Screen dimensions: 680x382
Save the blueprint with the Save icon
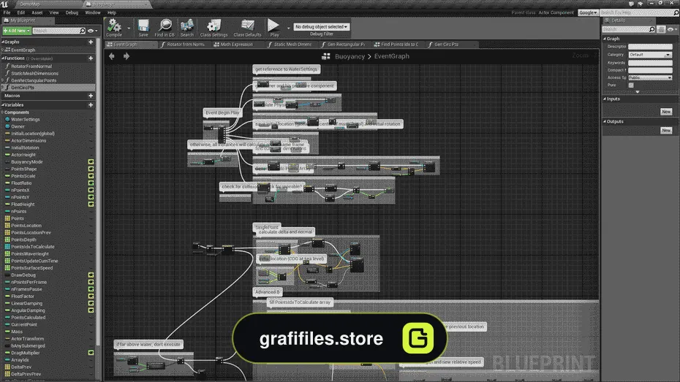coord(143,27)
